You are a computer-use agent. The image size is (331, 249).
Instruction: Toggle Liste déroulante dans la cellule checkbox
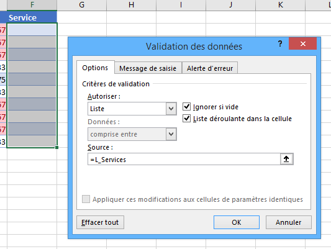coord(186,119)
